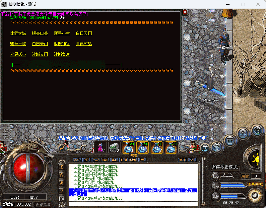Click the X button beside OUT
Screen dimensions: 266x208
pos(192,160)
